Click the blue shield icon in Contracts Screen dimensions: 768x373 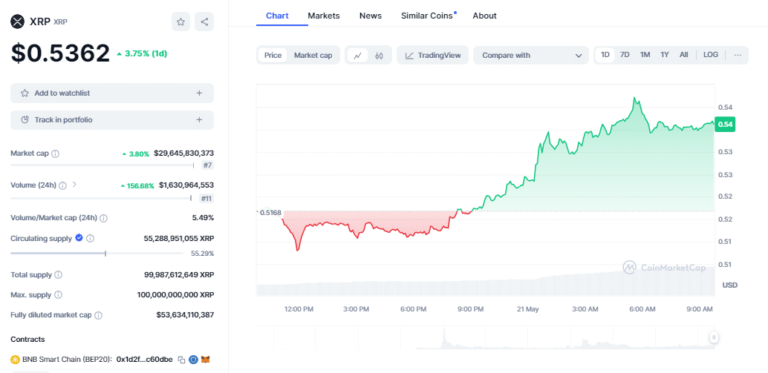pyautogui.click(x=194, y=360)
